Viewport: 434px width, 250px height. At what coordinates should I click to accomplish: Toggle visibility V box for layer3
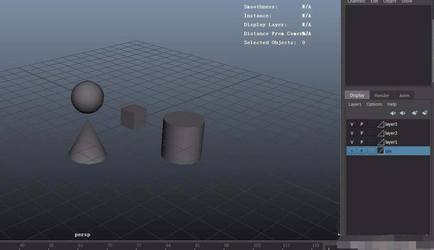click(x=352, y=124)
